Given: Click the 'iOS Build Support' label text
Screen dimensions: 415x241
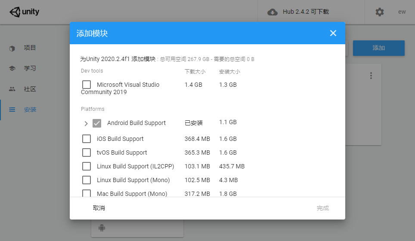Looking at the screenshot, I should pos(120,139).
